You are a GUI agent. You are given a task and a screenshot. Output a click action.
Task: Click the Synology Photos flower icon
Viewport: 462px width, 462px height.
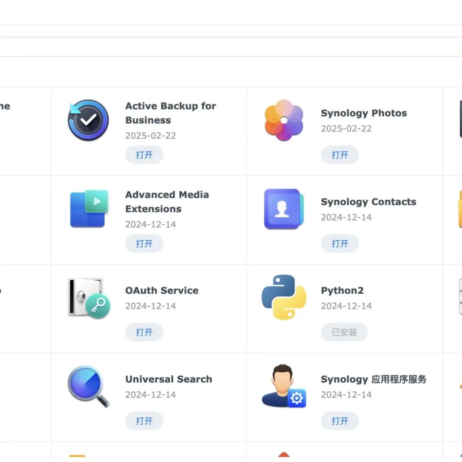284,120
